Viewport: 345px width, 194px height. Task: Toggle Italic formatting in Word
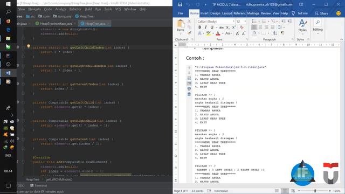pos(205,27)
